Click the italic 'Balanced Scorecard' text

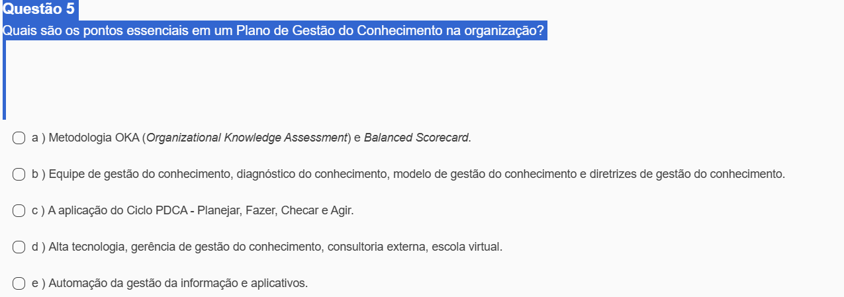416,138
